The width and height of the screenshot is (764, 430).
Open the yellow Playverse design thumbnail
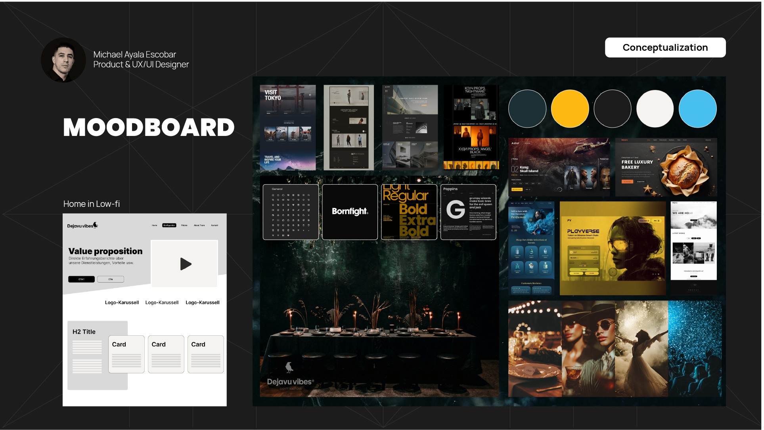(613, 248)
